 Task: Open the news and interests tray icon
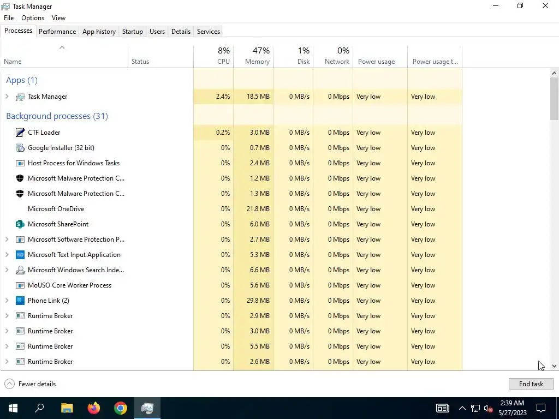tap(442, 408)
